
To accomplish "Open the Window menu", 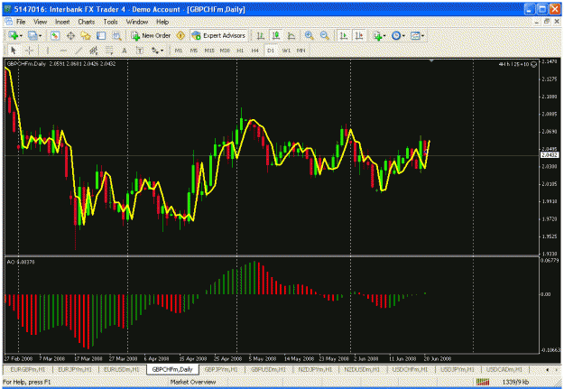I will click(x=137, y=22).
